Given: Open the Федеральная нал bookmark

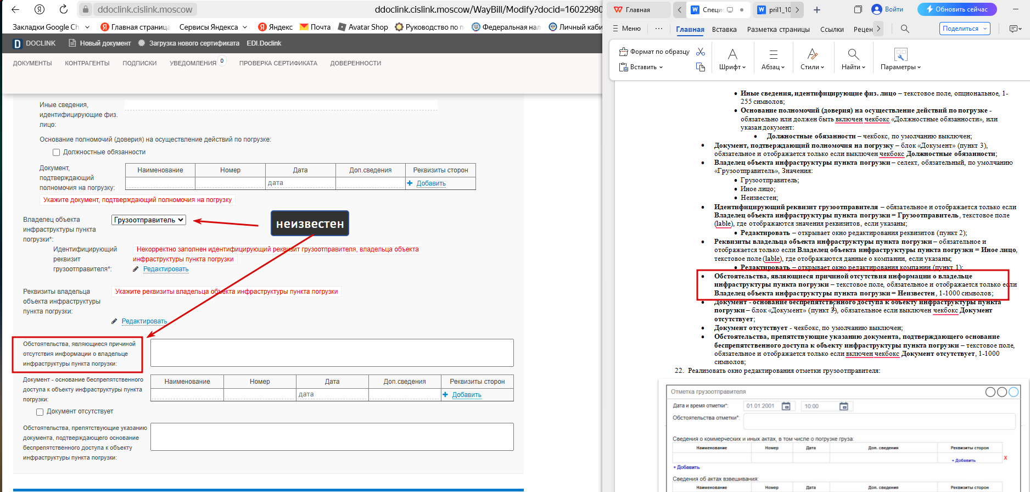Looking at the screenshot, I should [506, 27].
